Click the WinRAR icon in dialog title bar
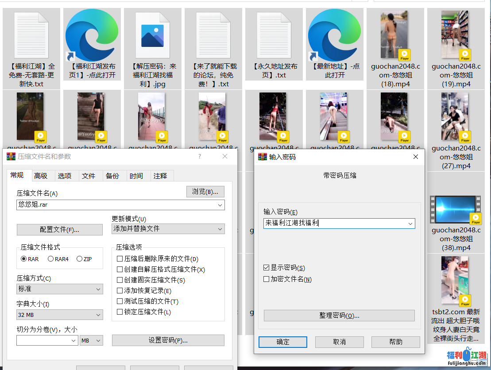 pos(10,156)
